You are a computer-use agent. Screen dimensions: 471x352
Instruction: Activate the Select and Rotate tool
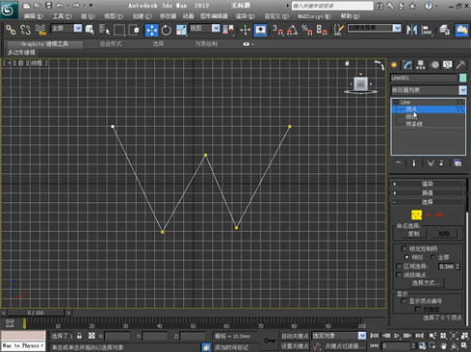pyautogui.click(x=167, y=30)
